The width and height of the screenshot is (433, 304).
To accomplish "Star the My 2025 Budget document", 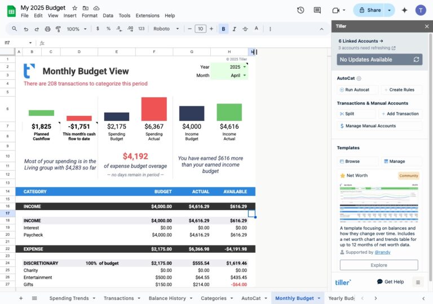I will click(74, 8).
